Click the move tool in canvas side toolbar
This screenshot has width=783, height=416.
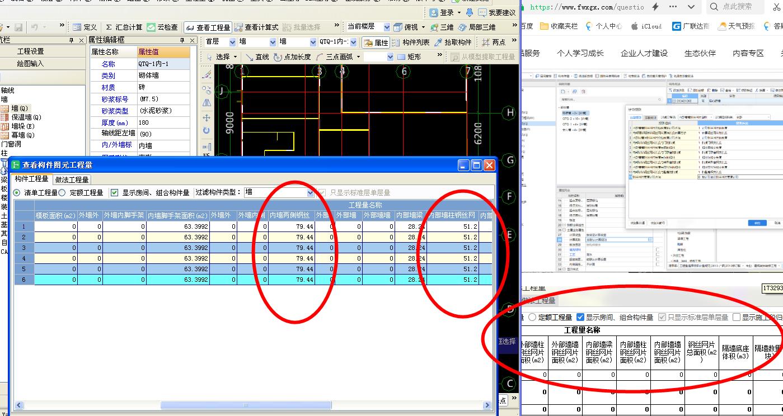click(x=207, y=117)
